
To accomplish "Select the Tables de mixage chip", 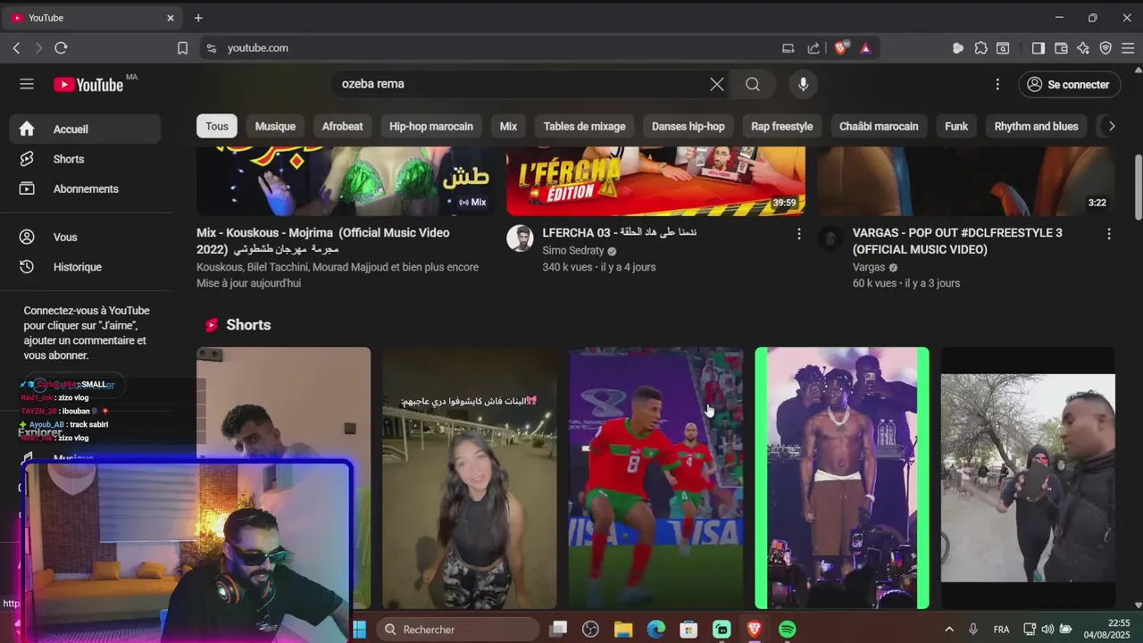I will [584, 126].
